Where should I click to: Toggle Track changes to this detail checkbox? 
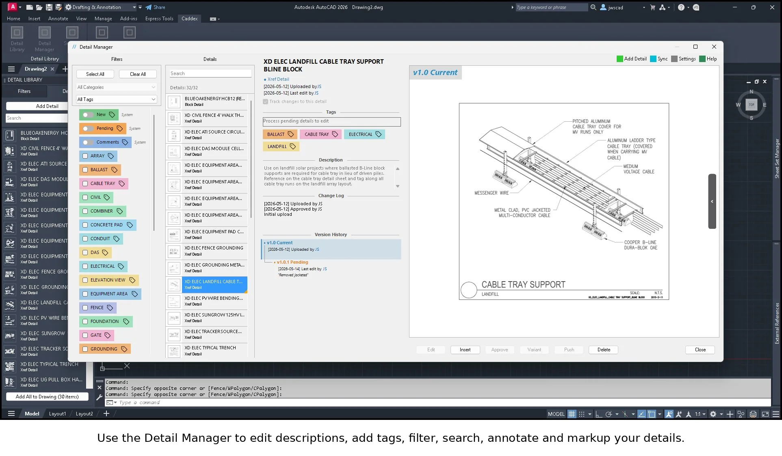coord(266,102)
